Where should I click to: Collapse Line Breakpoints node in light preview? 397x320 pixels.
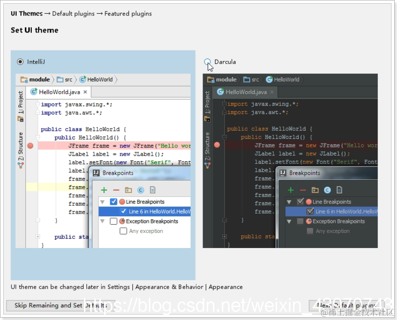[102, 202]
